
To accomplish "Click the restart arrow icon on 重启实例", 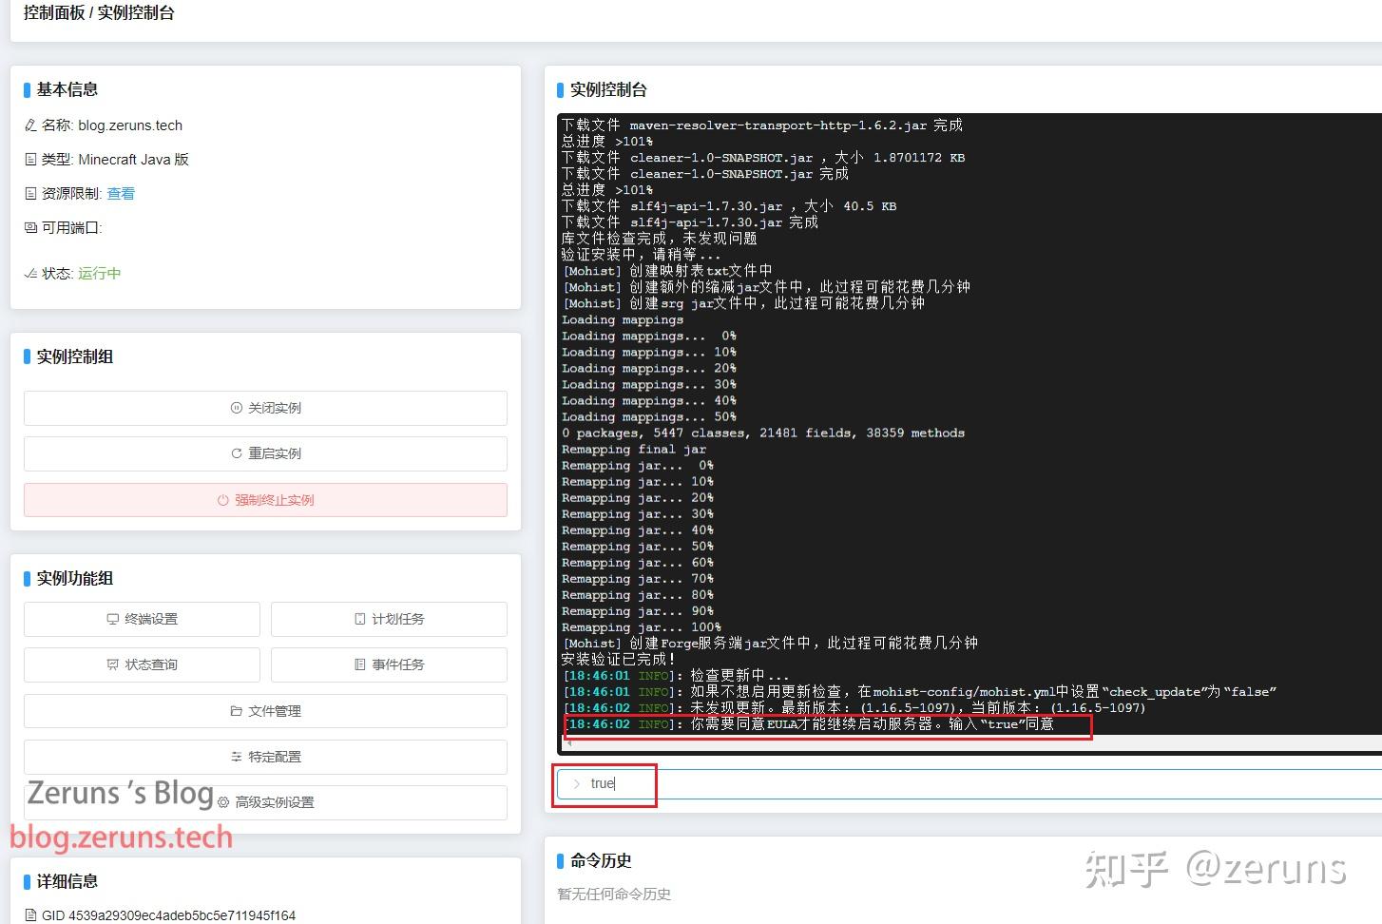I will pos(236,453).
